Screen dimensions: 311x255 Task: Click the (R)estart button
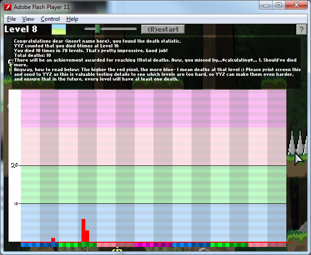(x=163, y=29)
